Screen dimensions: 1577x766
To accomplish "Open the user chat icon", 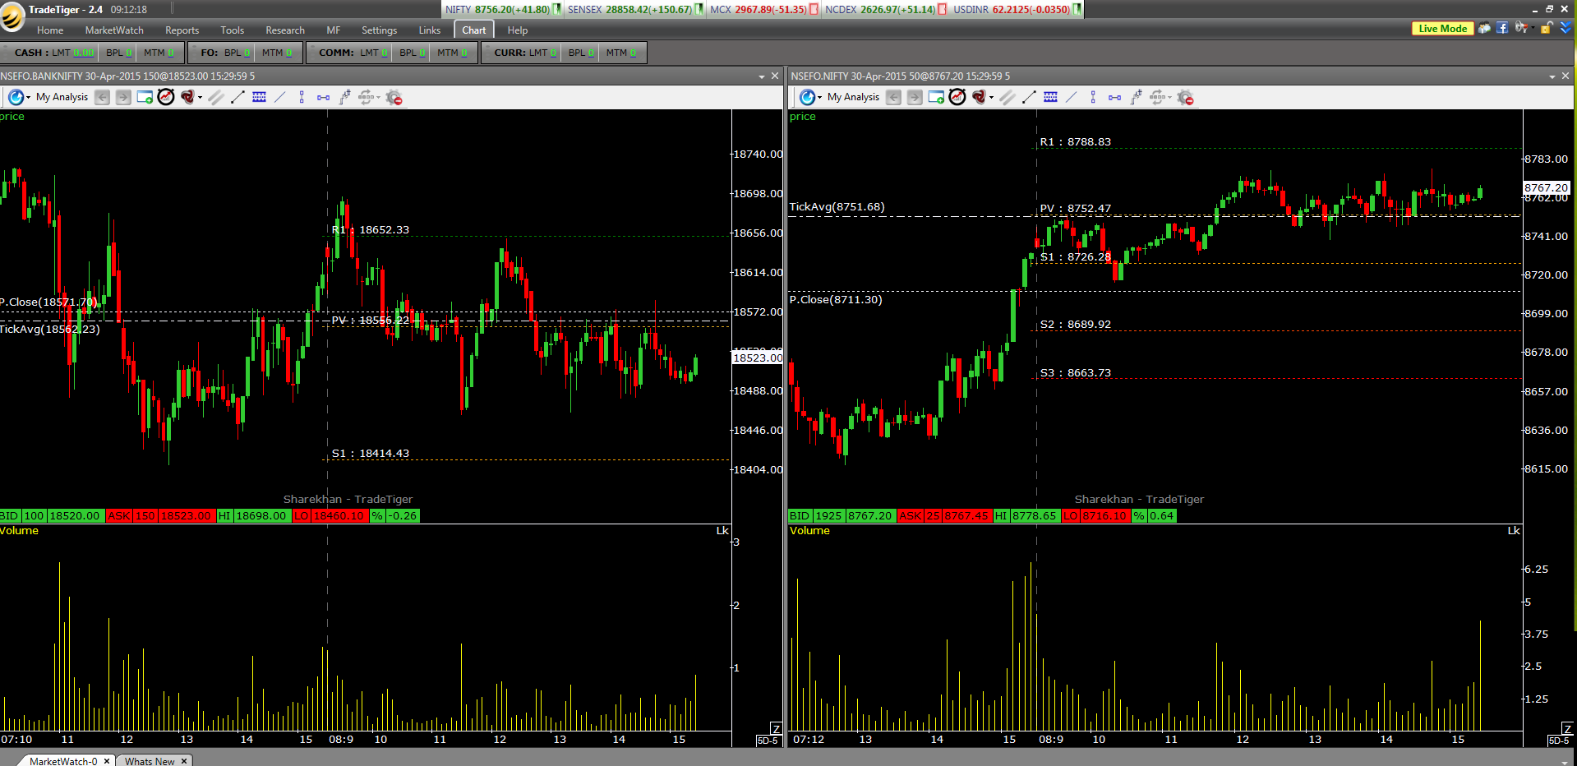I will [1484, 28].
